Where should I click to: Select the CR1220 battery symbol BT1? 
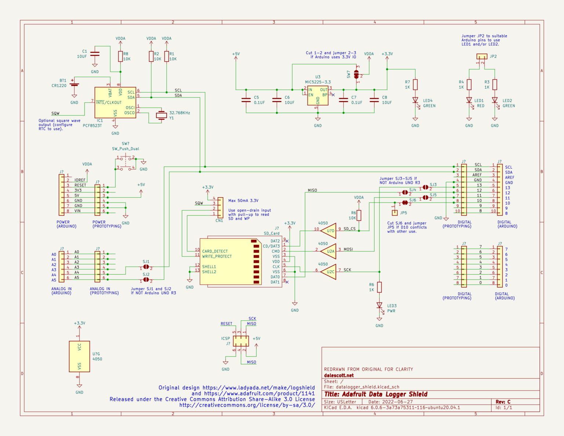pos(73,84)
